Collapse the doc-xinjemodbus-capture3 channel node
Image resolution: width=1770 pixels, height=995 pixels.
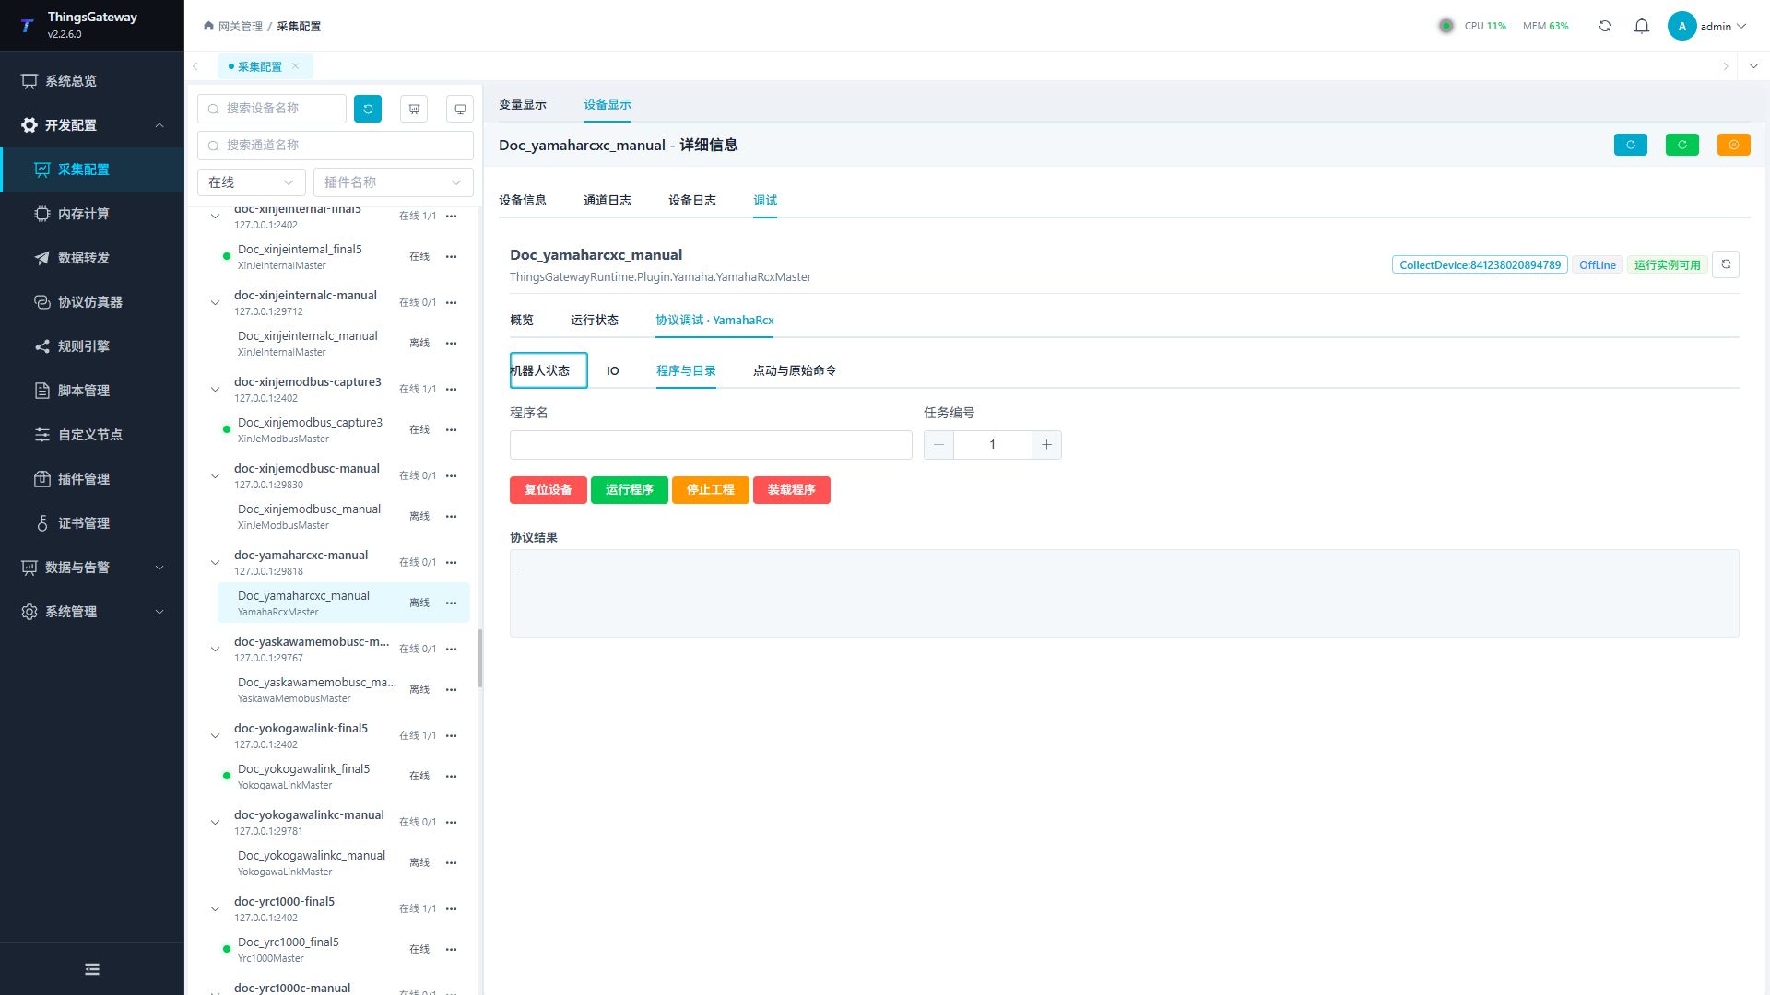pyautogui.click(x=215, y=389)
